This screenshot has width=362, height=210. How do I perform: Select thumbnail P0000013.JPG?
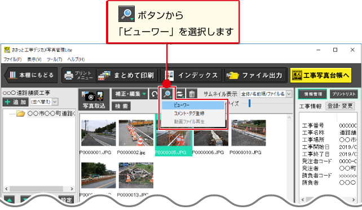tap(136, 175)
